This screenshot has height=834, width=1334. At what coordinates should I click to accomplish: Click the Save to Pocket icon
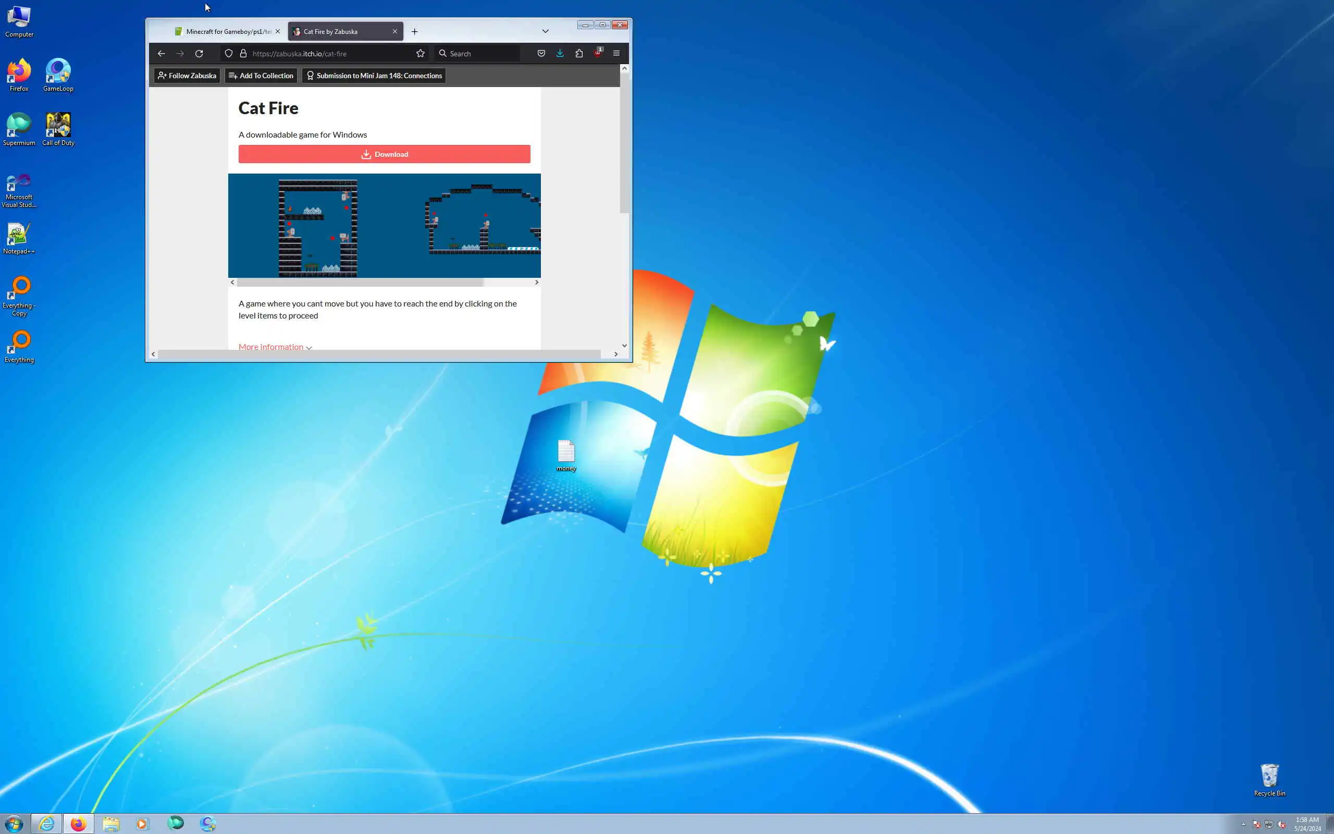pyautogui.click(x=541, y=54)
